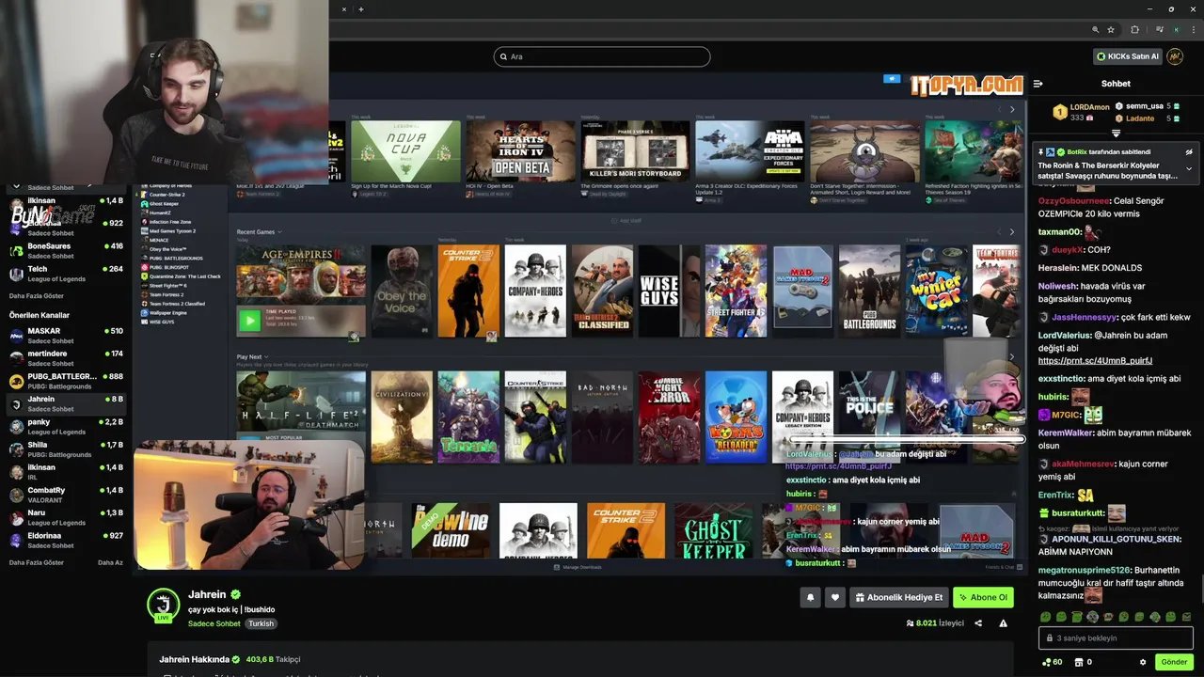Send the chat message with Gönder
This screenshot has width=1204, height=677.
click(x=1174, y=662)
